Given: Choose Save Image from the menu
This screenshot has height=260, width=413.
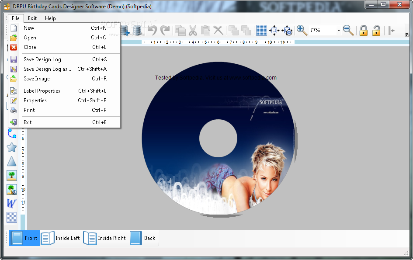Looking at the screenshot, I should click(65, 79).
